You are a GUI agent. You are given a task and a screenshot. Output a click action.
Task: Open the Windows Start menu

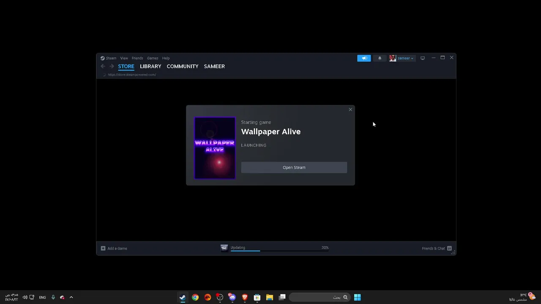click(357, 297)
